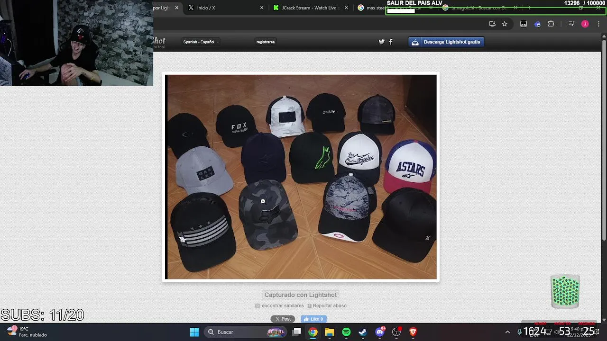Viewport: 607px width, 341px height.
Task: Open the media control icon in Chrome toolbar
Action: [571, 24]
